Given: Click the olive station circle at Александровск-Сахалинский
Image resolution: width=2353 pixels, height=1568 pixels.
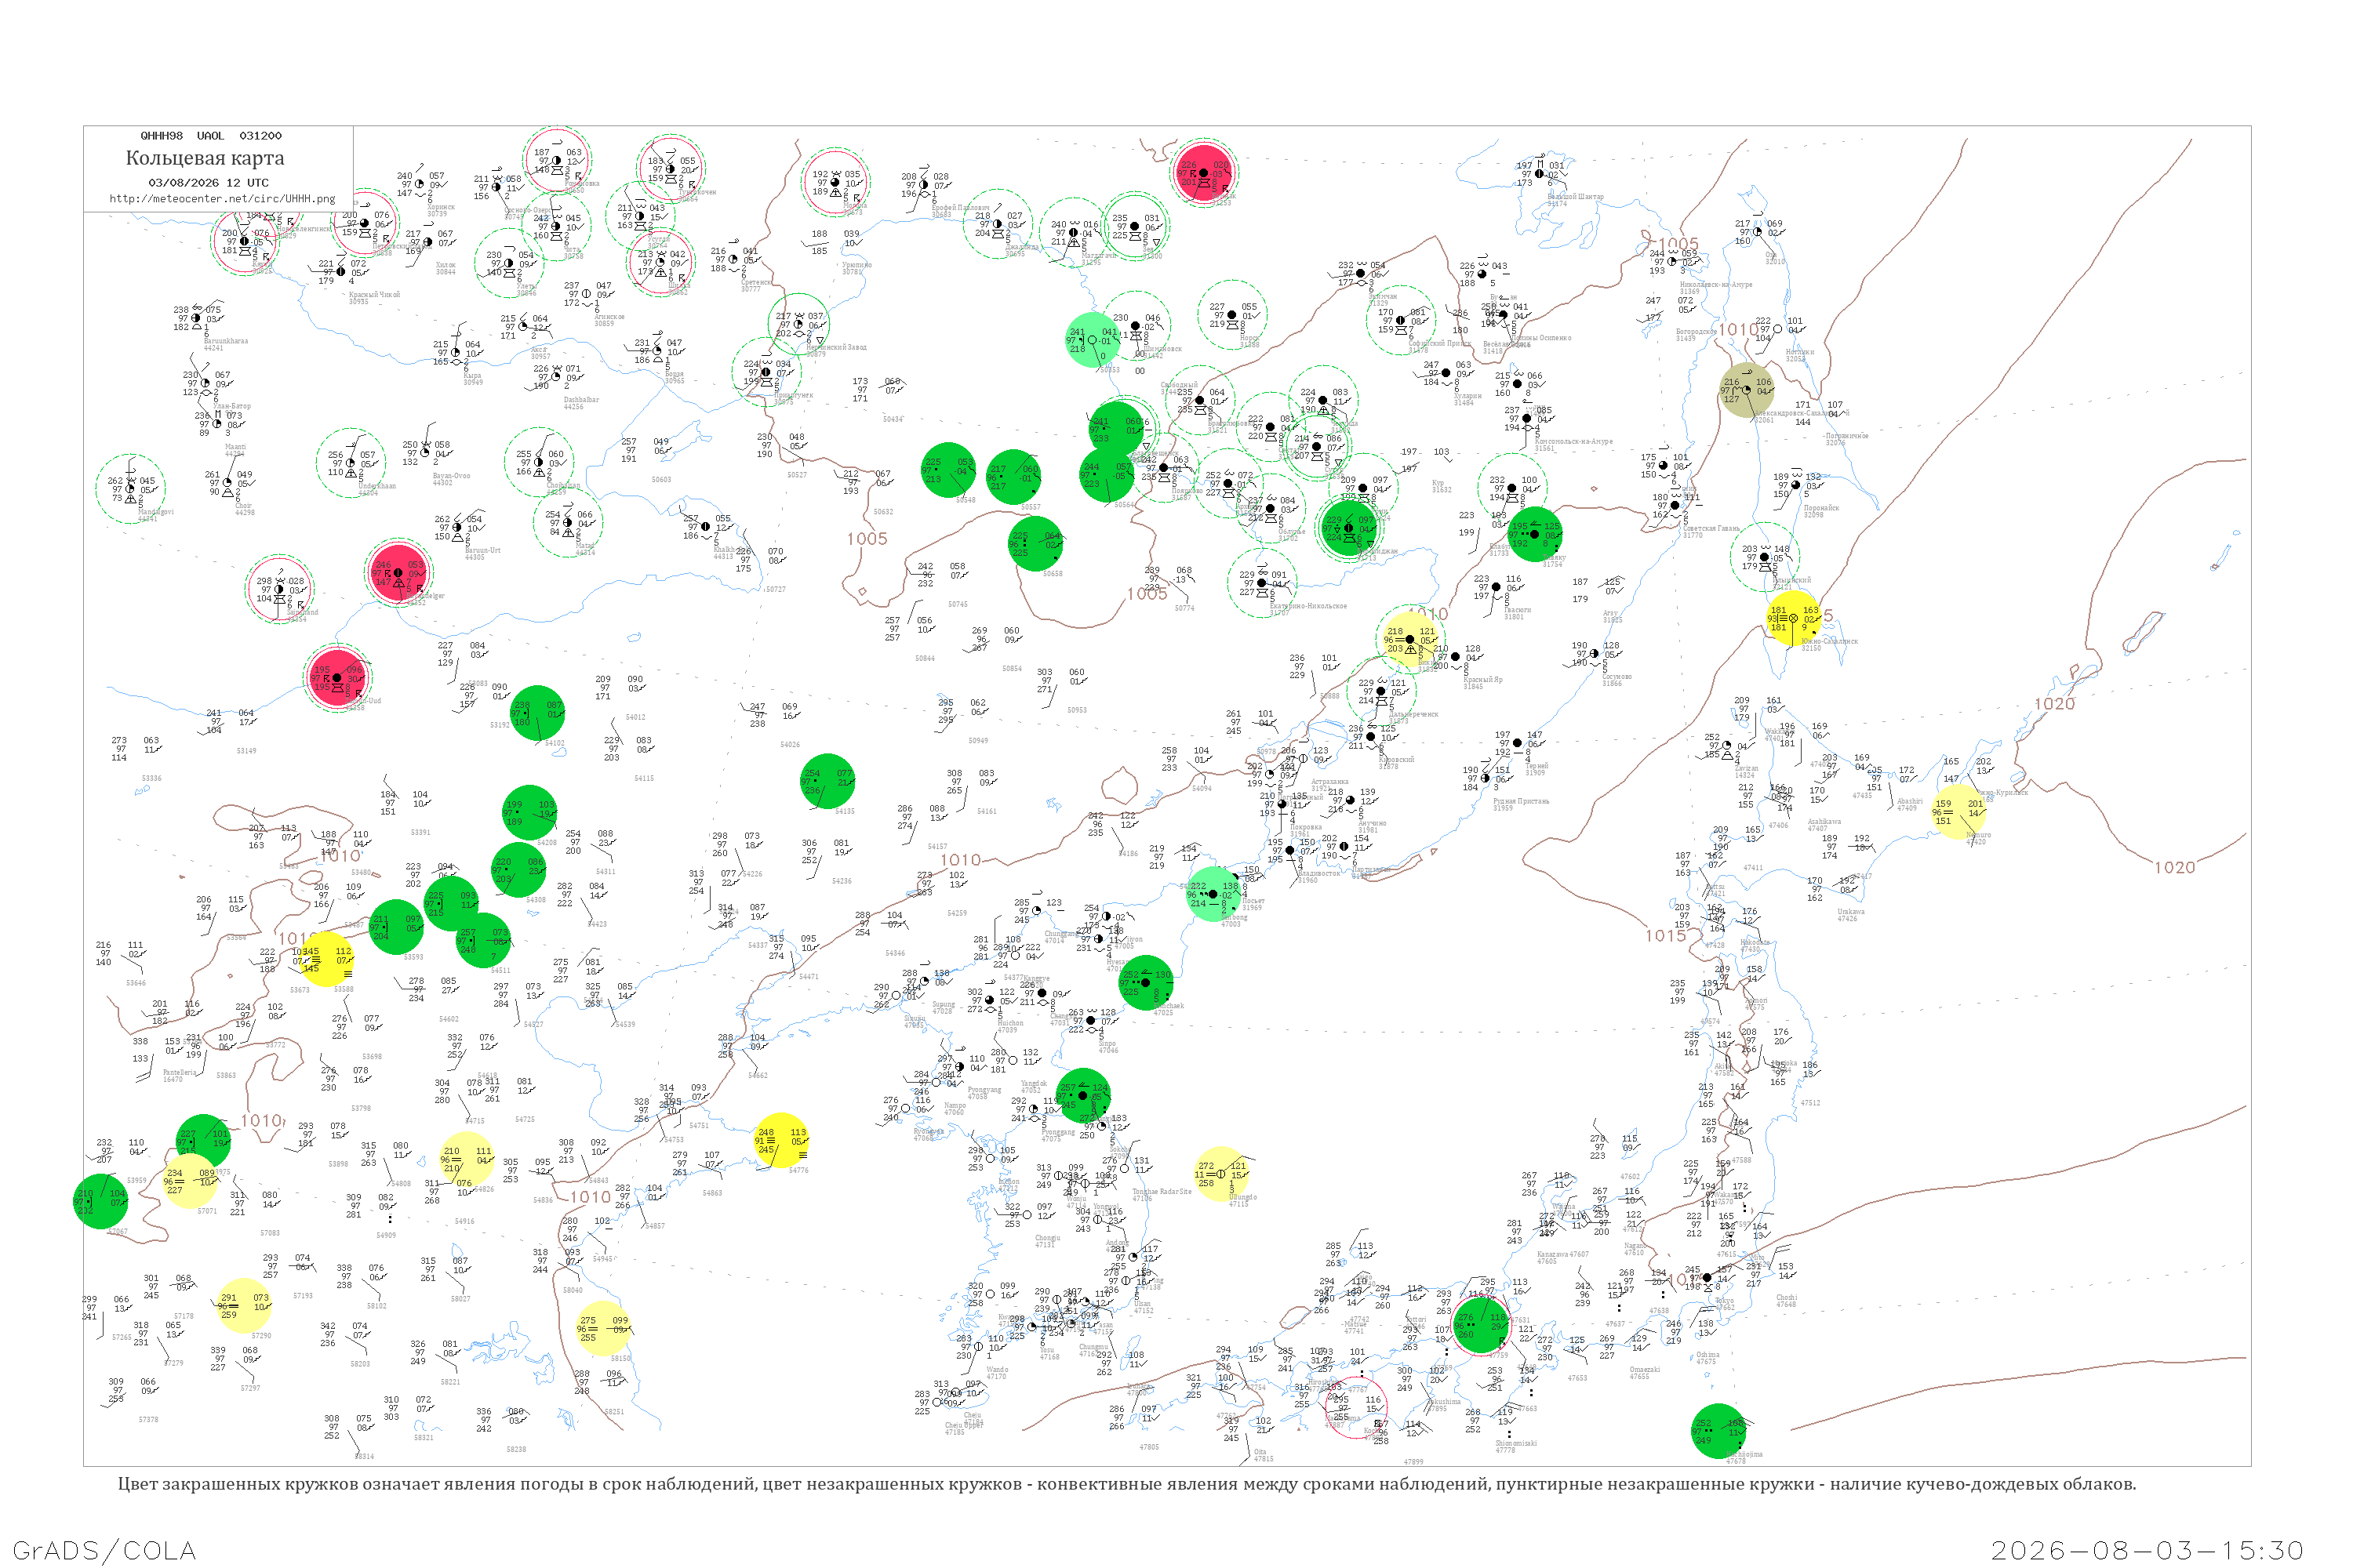Looking at the screenshot, I should pyautogui.click(x=1747, y=390).
